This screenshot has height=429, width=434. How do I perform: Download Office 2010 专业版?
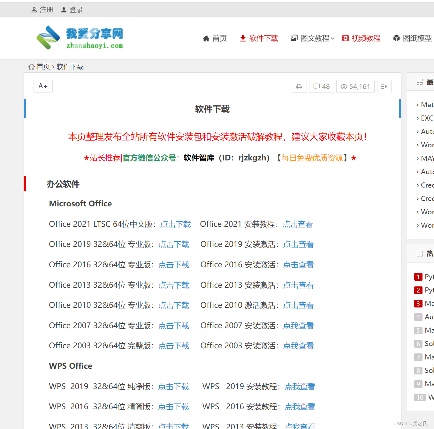[174, 305]
